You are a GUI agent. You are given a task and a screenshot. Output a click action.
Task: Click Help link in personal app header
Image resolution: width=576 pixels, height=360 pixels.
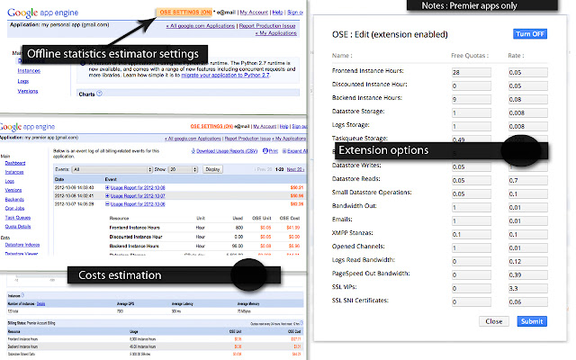click(277, 12)
